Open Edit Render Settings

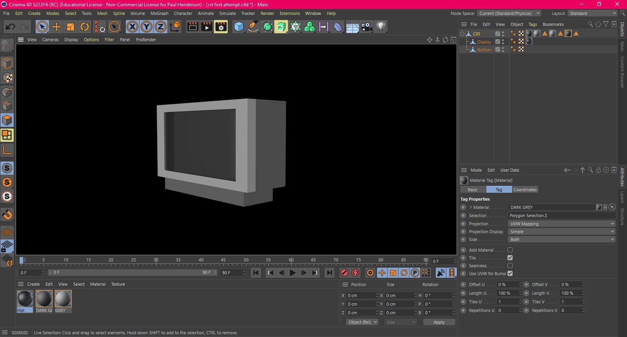point(221,27)
